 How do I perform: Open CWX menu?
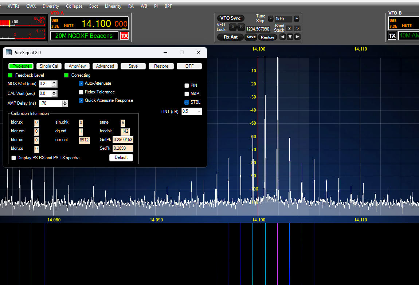click(31, 6)
